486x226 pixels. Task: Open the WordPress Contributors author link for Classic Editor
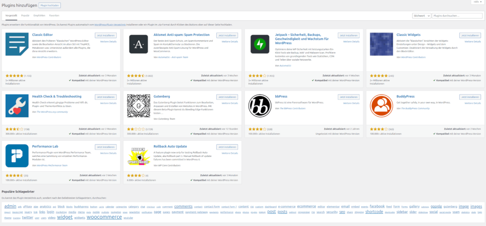click(48, 57)
